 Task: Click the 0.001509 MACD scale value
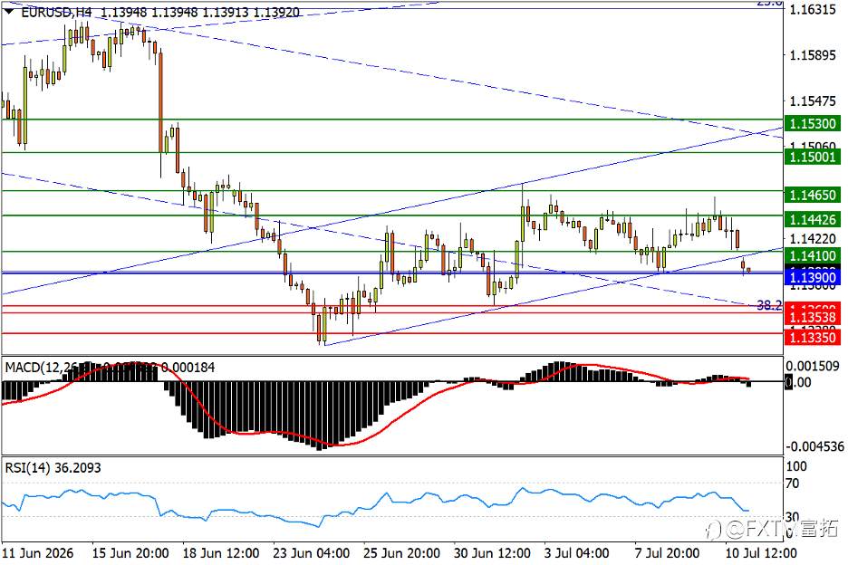(813, 366)
